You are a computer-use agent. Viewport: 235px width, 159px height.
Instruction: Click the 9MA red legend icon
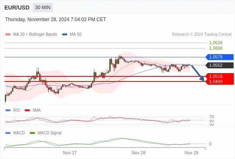point(27,111)
